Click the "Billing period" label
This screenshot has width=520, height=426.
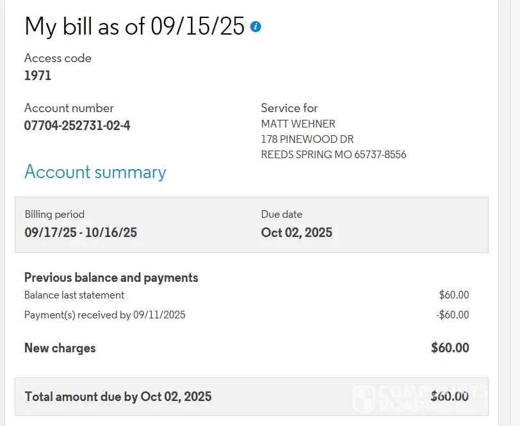coord(54,215)
